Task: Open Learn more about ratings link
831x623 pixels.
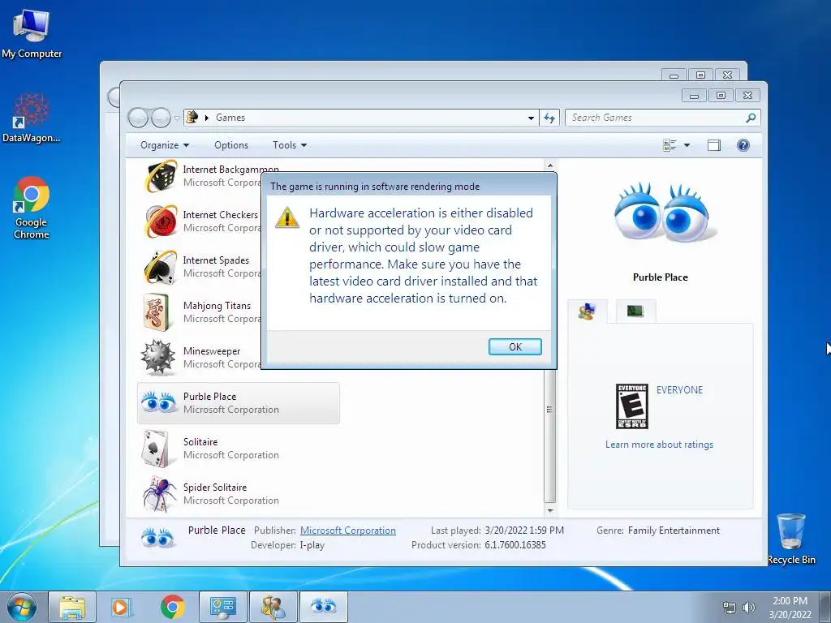Action: coord(659,445)
